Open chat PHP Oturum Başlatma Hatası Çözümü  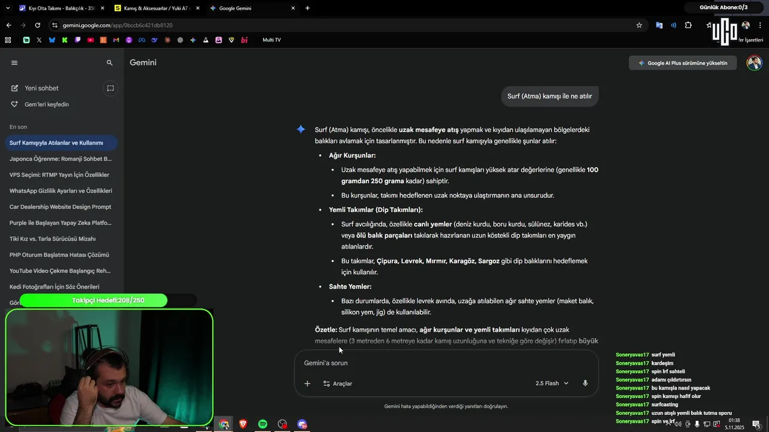61,254
